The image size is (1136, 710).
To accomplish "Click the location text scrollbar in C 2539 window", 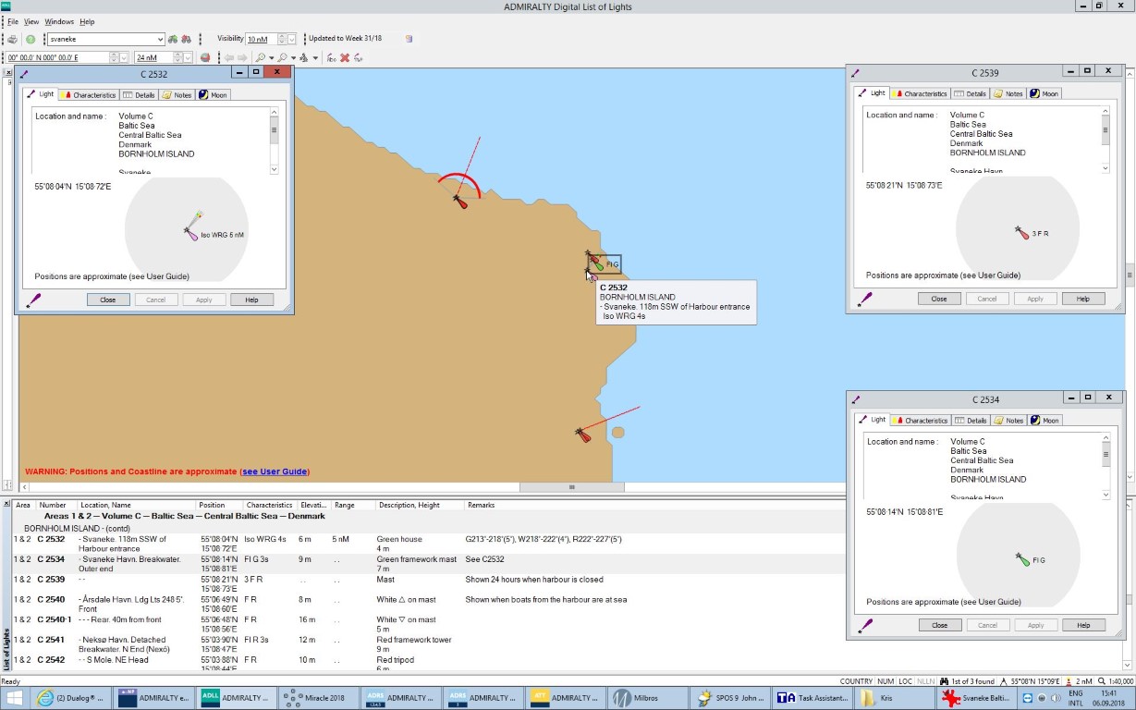I will point(1105,140).
